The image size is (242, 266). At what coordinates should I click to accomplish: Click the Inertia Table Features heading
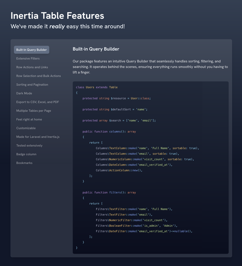point(57,16)
